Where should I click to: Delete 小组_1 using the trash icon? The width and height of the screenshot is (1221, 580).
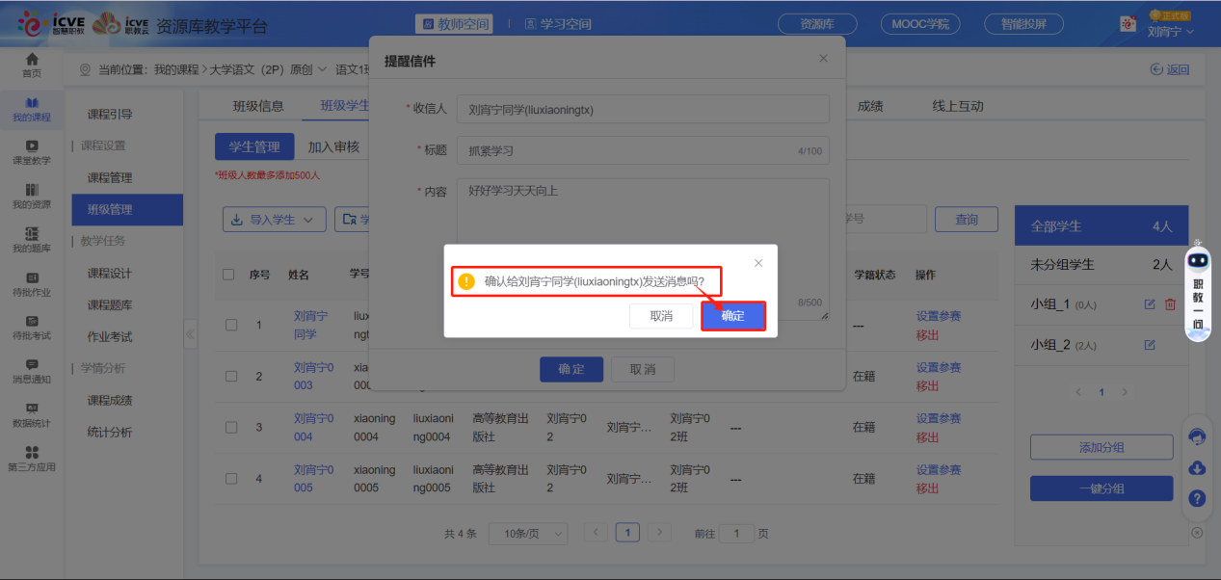1169,303
